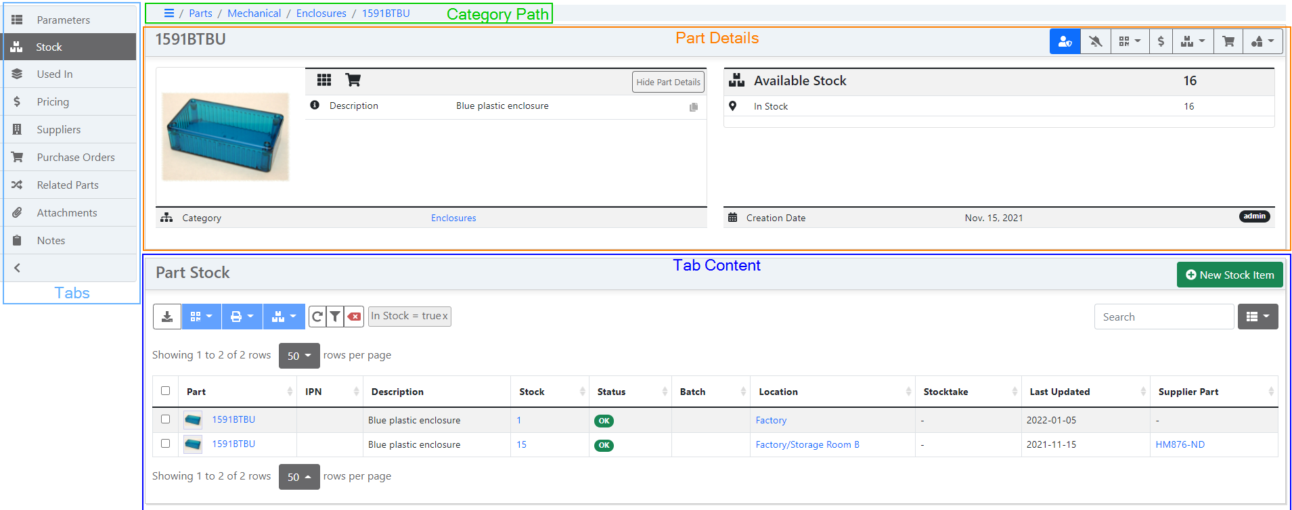1292x510 pixels.
Task: Open the column visibility dropdown beside Search
Action: coord(1257,317)
